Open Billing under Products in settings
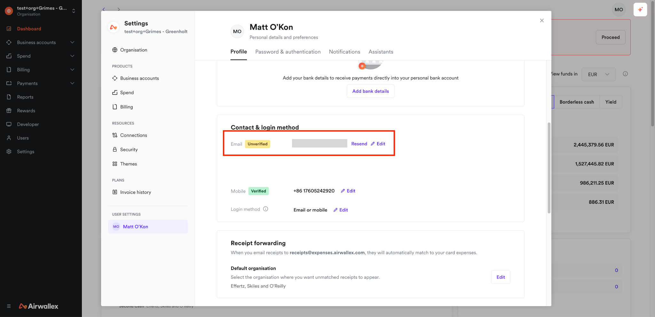Viewport: 655px width, 317px height. point(126,107)
